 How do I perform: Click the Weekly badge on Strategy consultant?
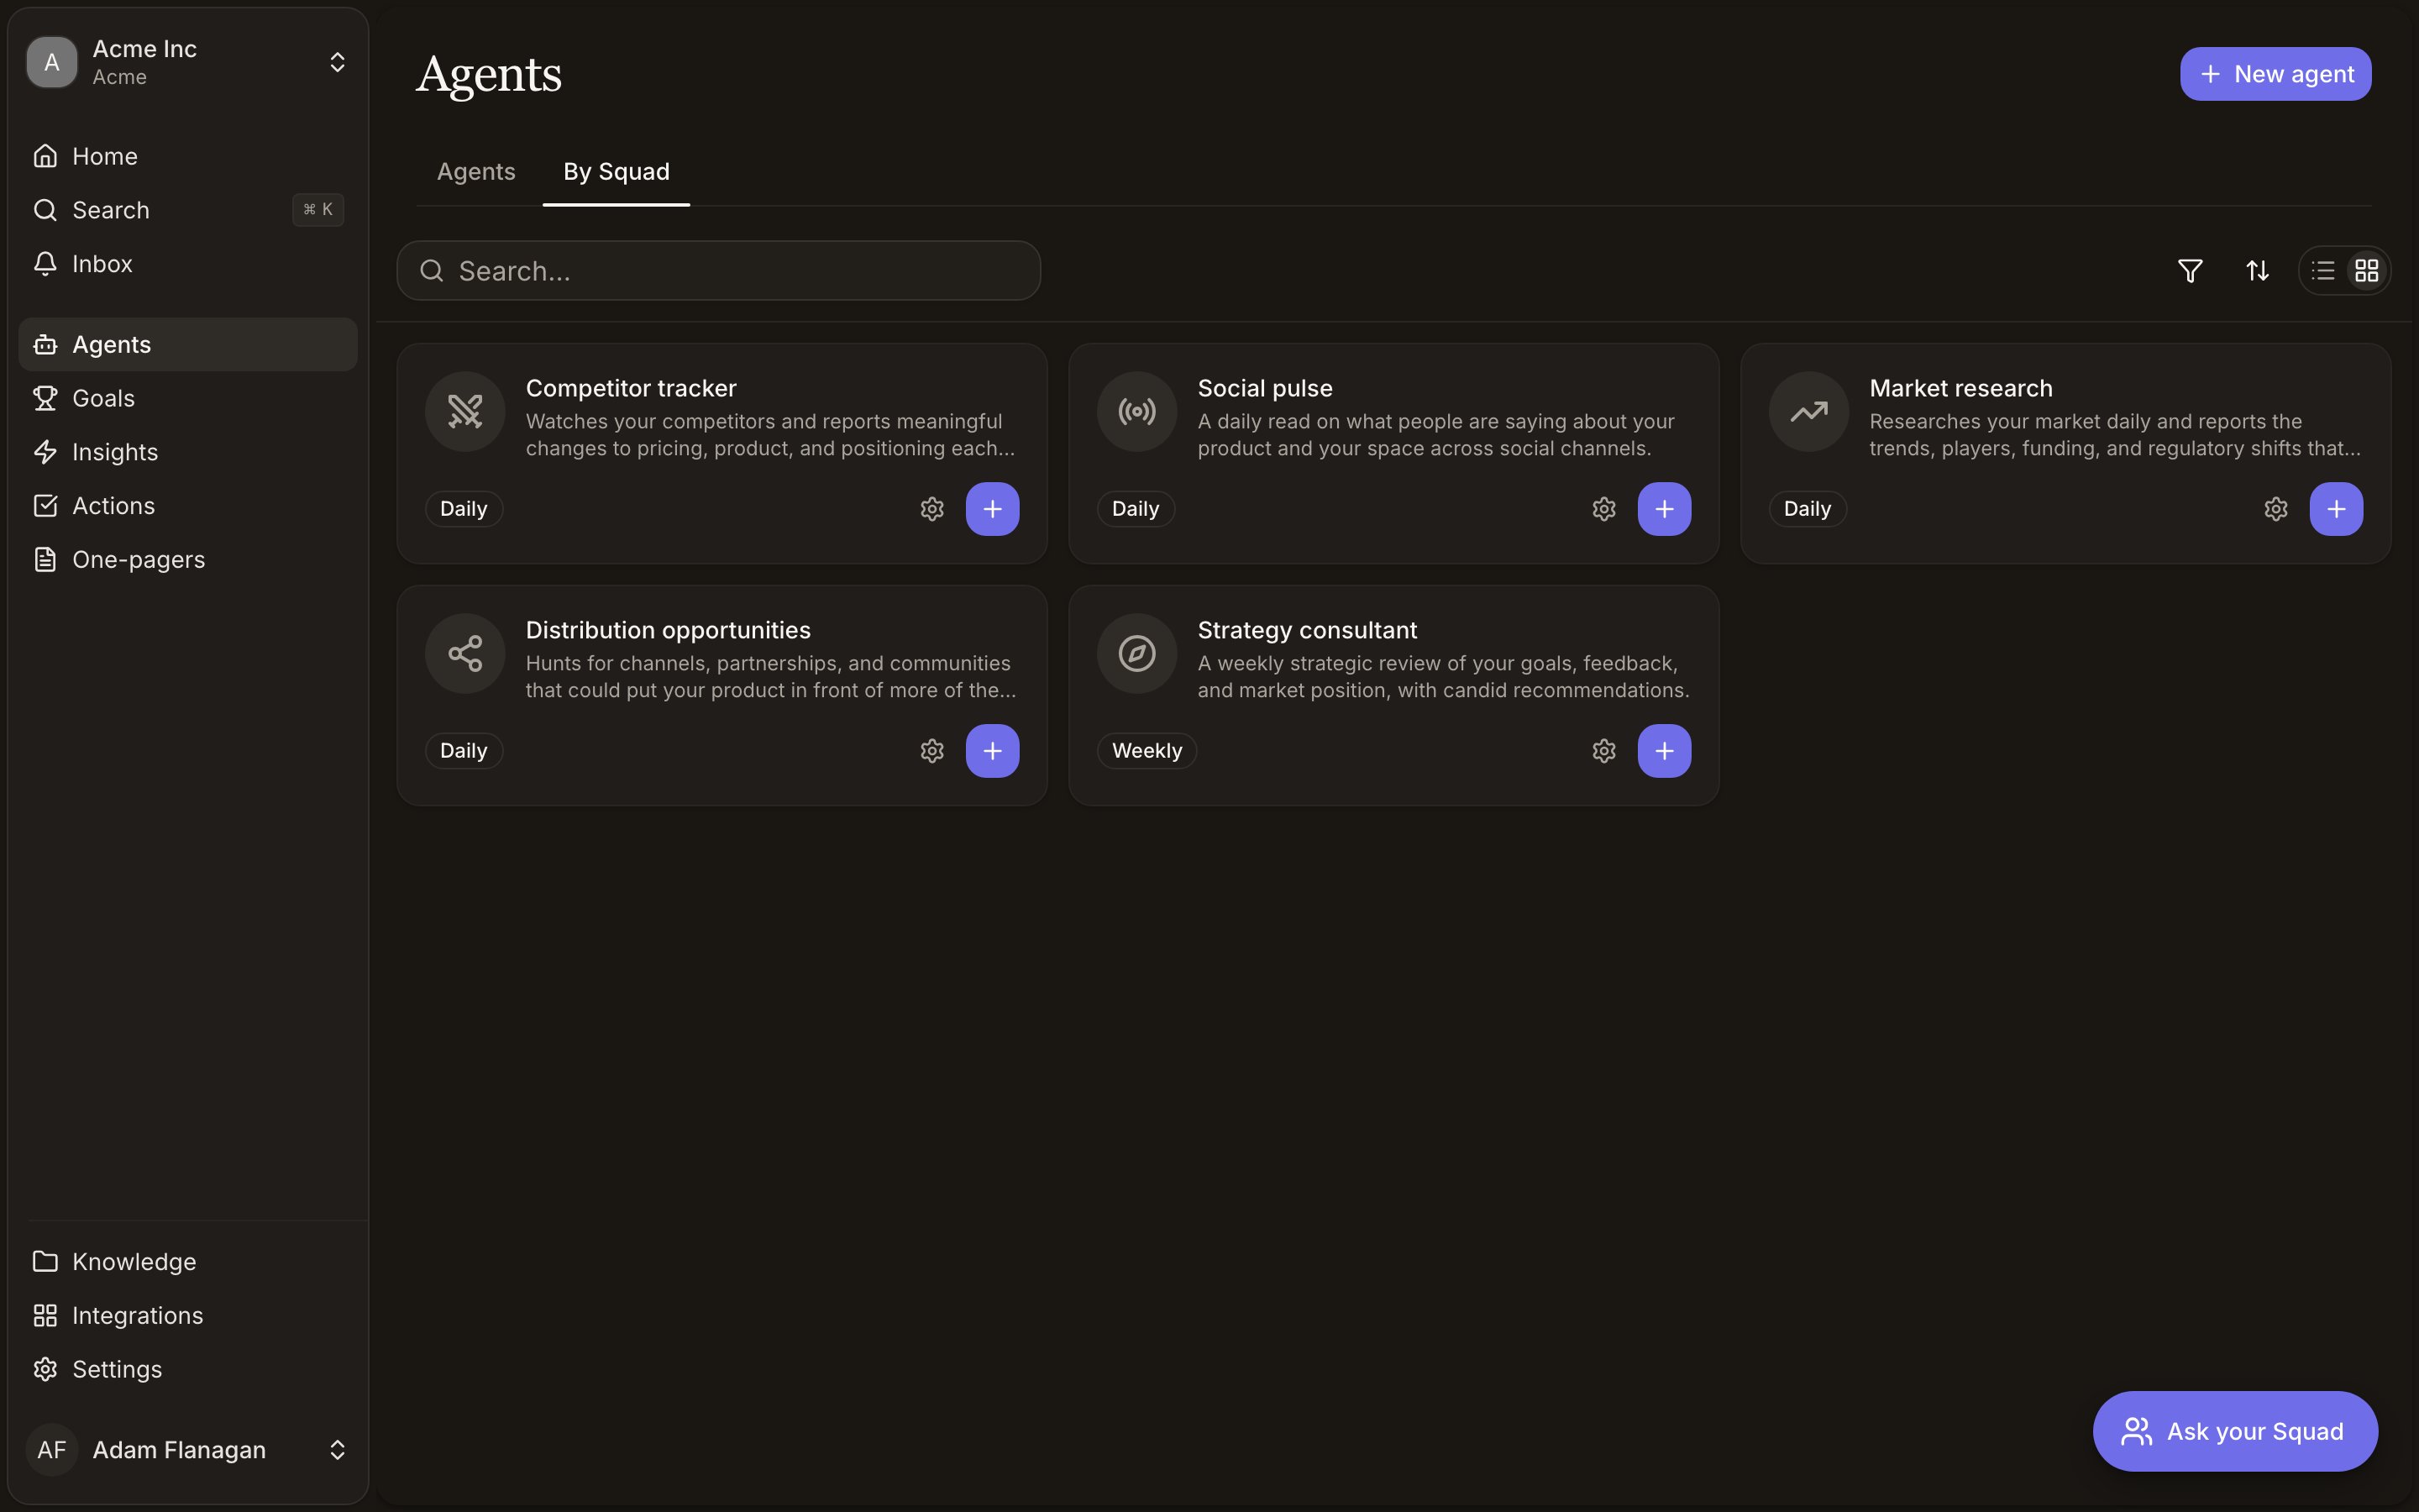click(1147, 751)
